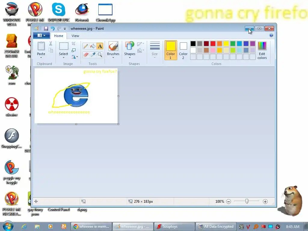Image resolution: width=308 pixels, height=231 pixels.
Task: Switch to wheeeee ie mem... Chrome taskbar window
Action: (x=91, y=226)
